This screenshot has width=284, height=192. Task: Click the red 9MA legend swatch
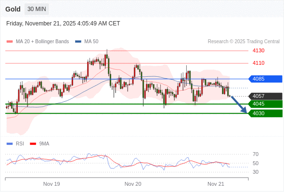[x=33, y=144]
